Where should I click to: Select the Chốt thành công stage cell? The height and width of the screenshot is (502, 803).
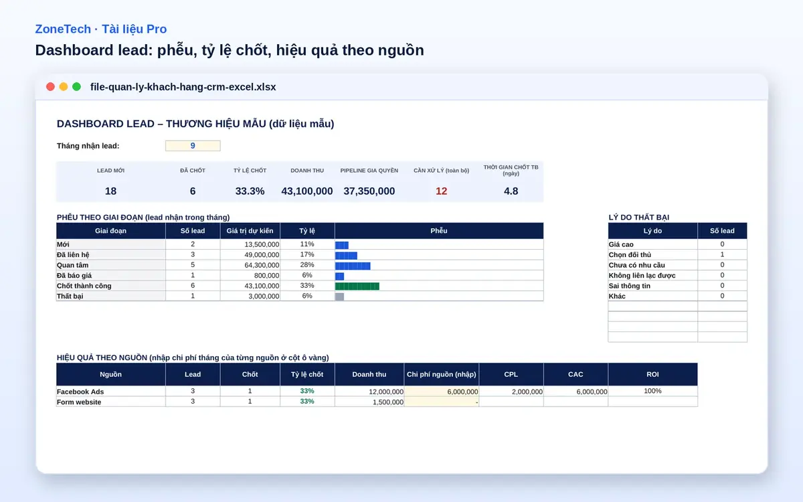[111, 286]
